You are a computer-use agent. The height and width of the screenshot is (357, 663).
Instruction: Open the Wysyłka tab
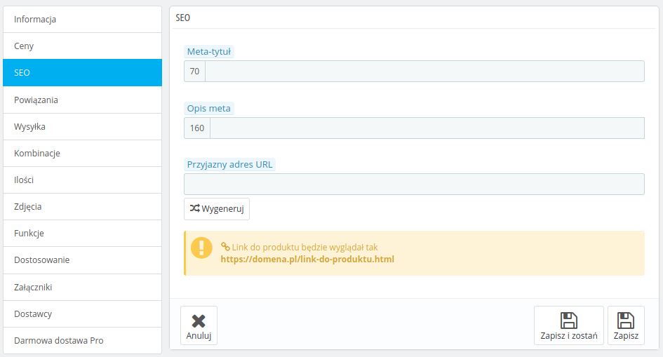tap(83, 127)
